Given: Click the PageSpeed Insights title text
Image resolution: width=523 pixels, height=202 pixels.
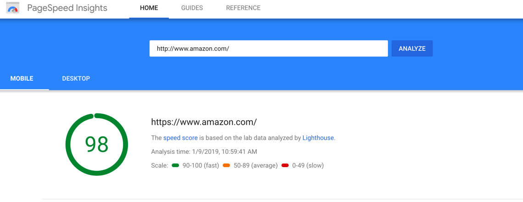Looking at the screenshot, I should (67, 8).
